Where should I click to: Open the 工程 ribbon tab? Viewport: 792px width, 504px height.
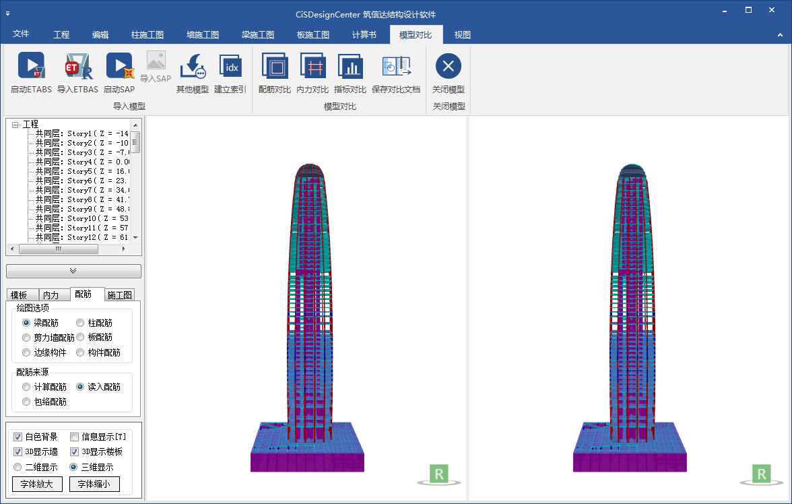click(61, 34)
